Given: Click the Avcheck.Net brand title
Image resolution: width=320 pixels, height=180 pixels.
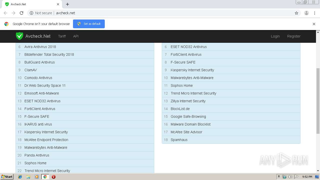Looking at the screenshot, I should point(38,36).
